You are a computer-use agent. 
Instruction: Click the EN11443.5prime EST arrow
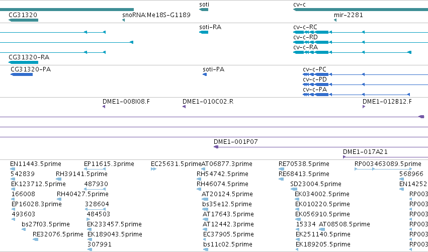tap(12, 169)
